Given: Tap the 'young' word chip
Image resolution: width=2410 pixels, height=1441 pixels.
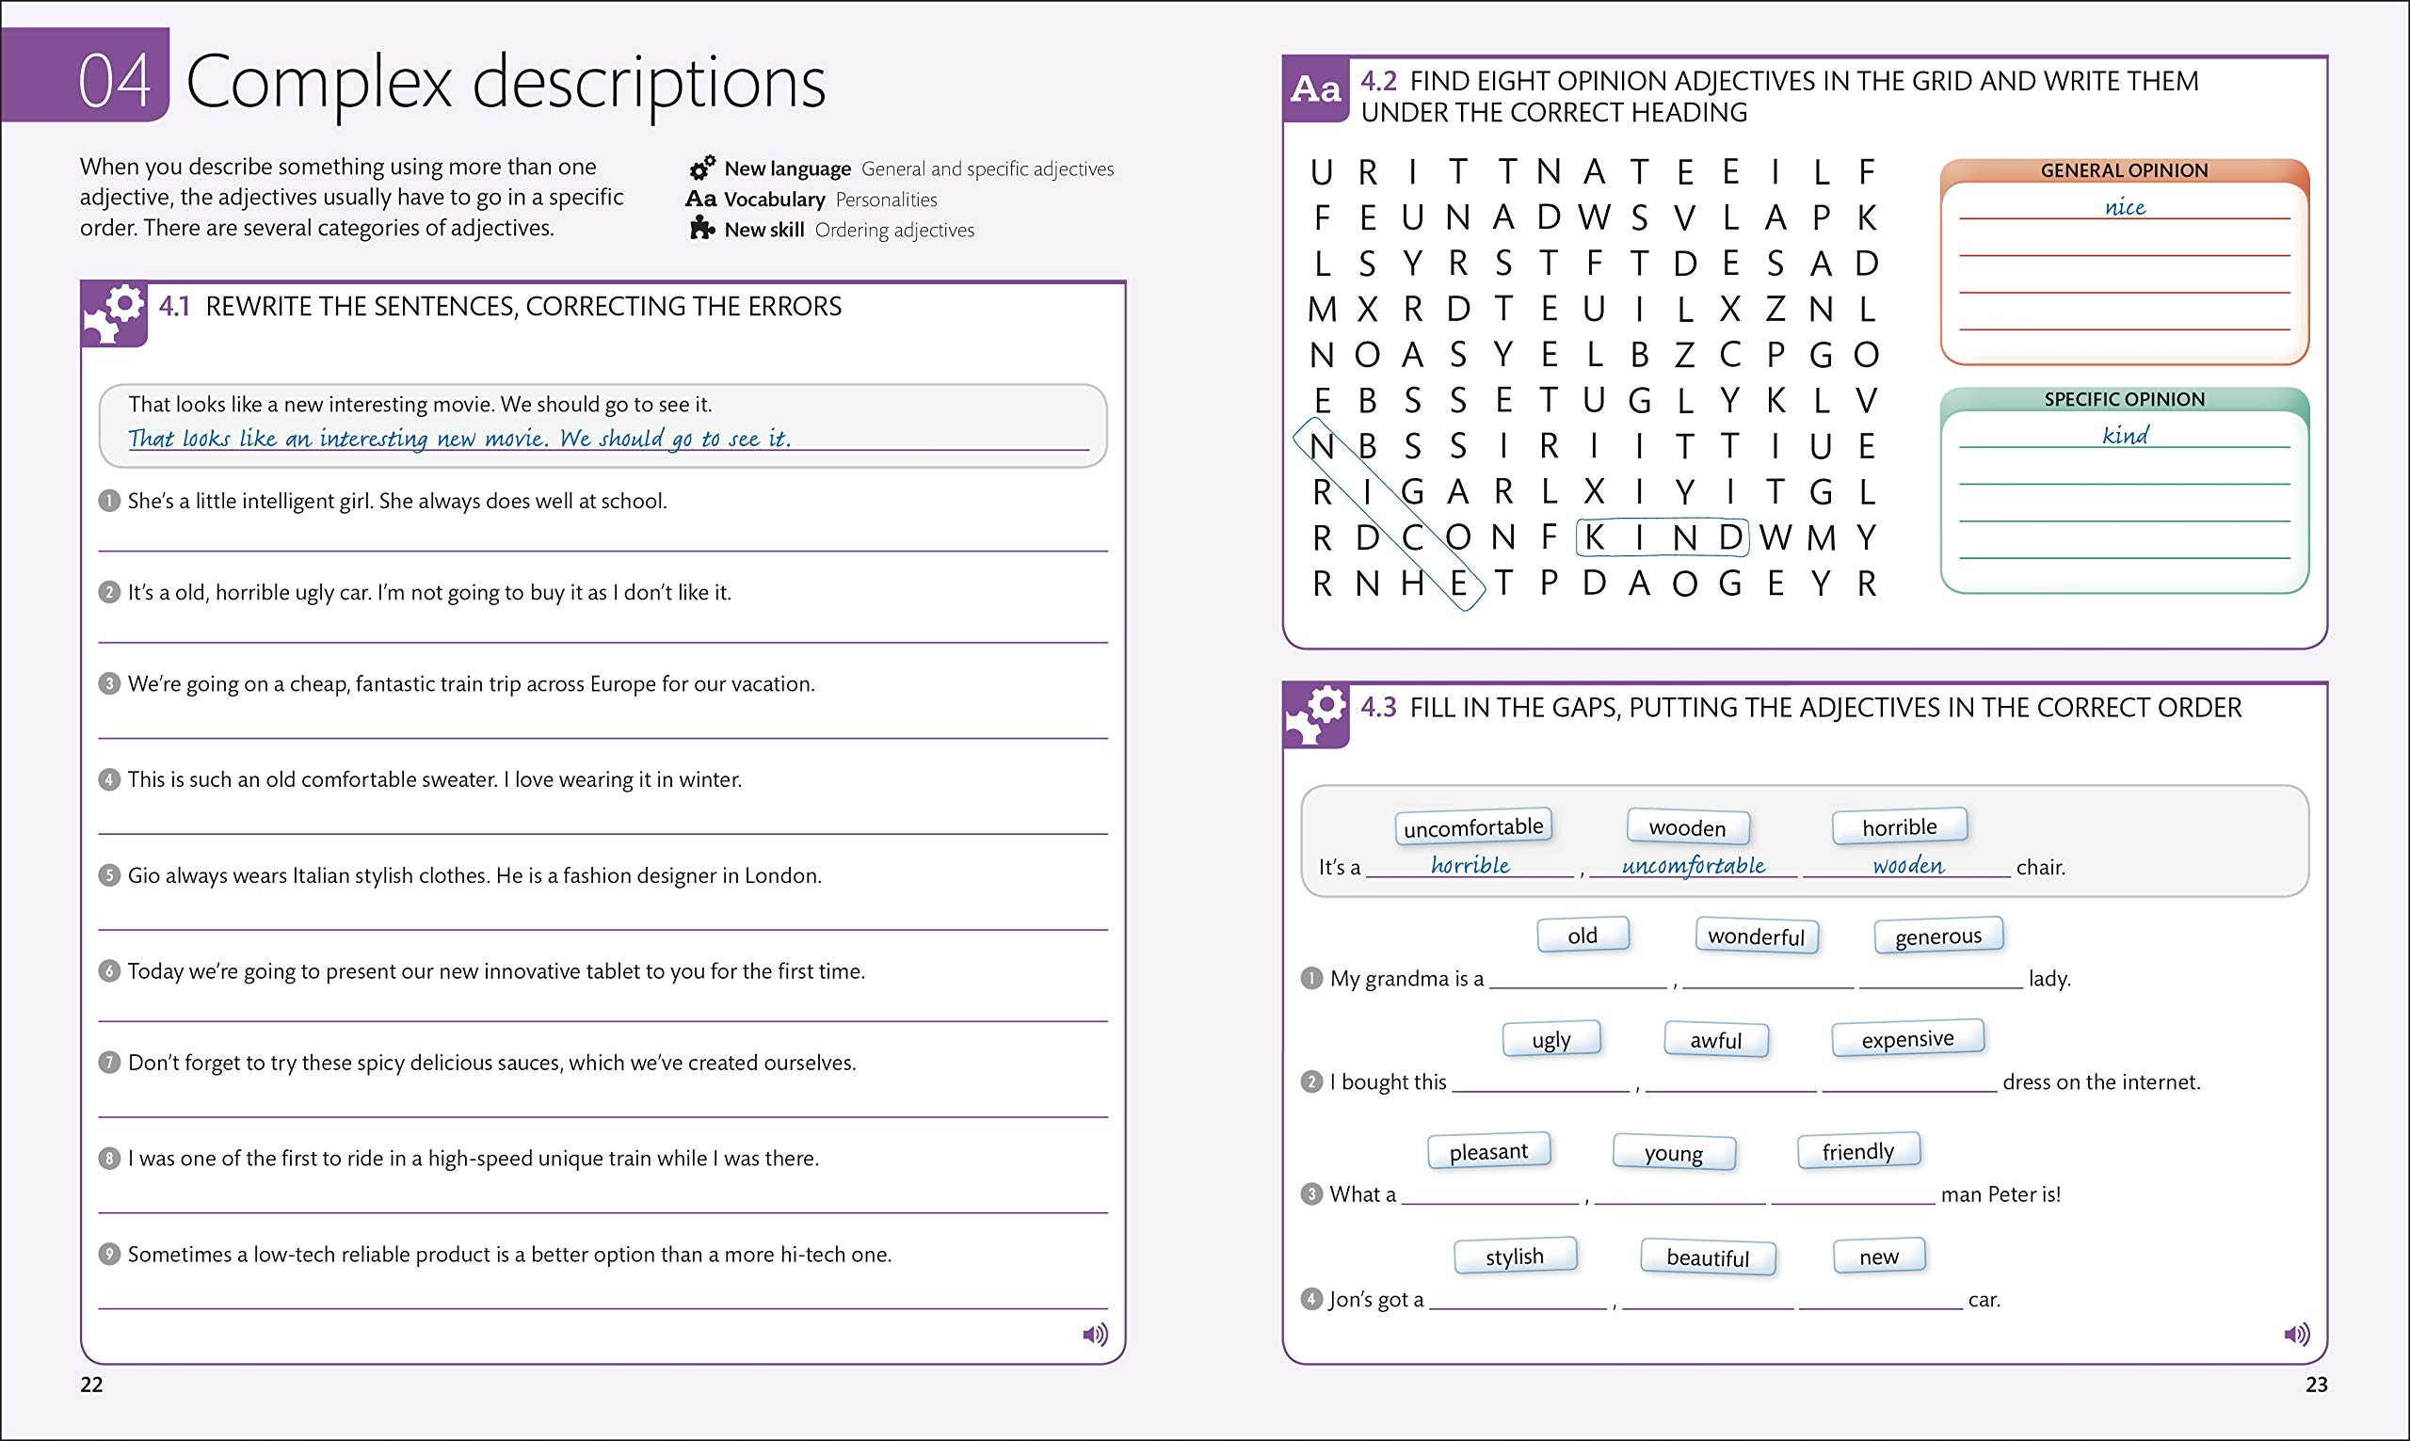Looking at the screenshot, I should (1674, 1153).
